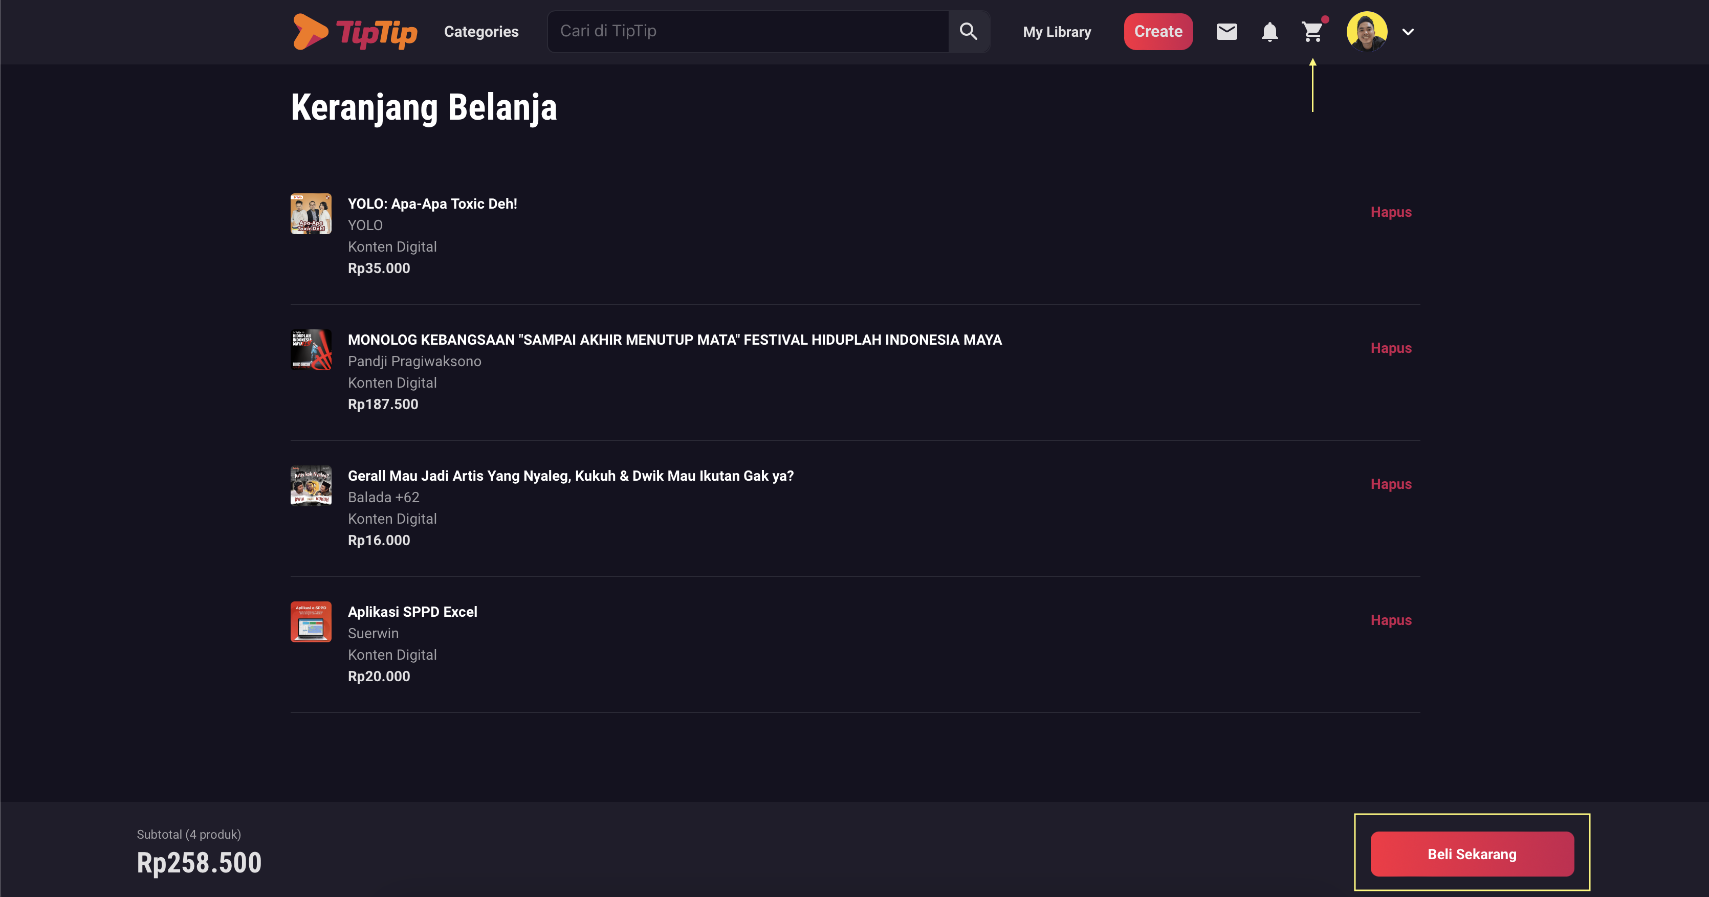1709x897 pixels.
Task: Open the notifications bell
Action: click(1269, 32)
